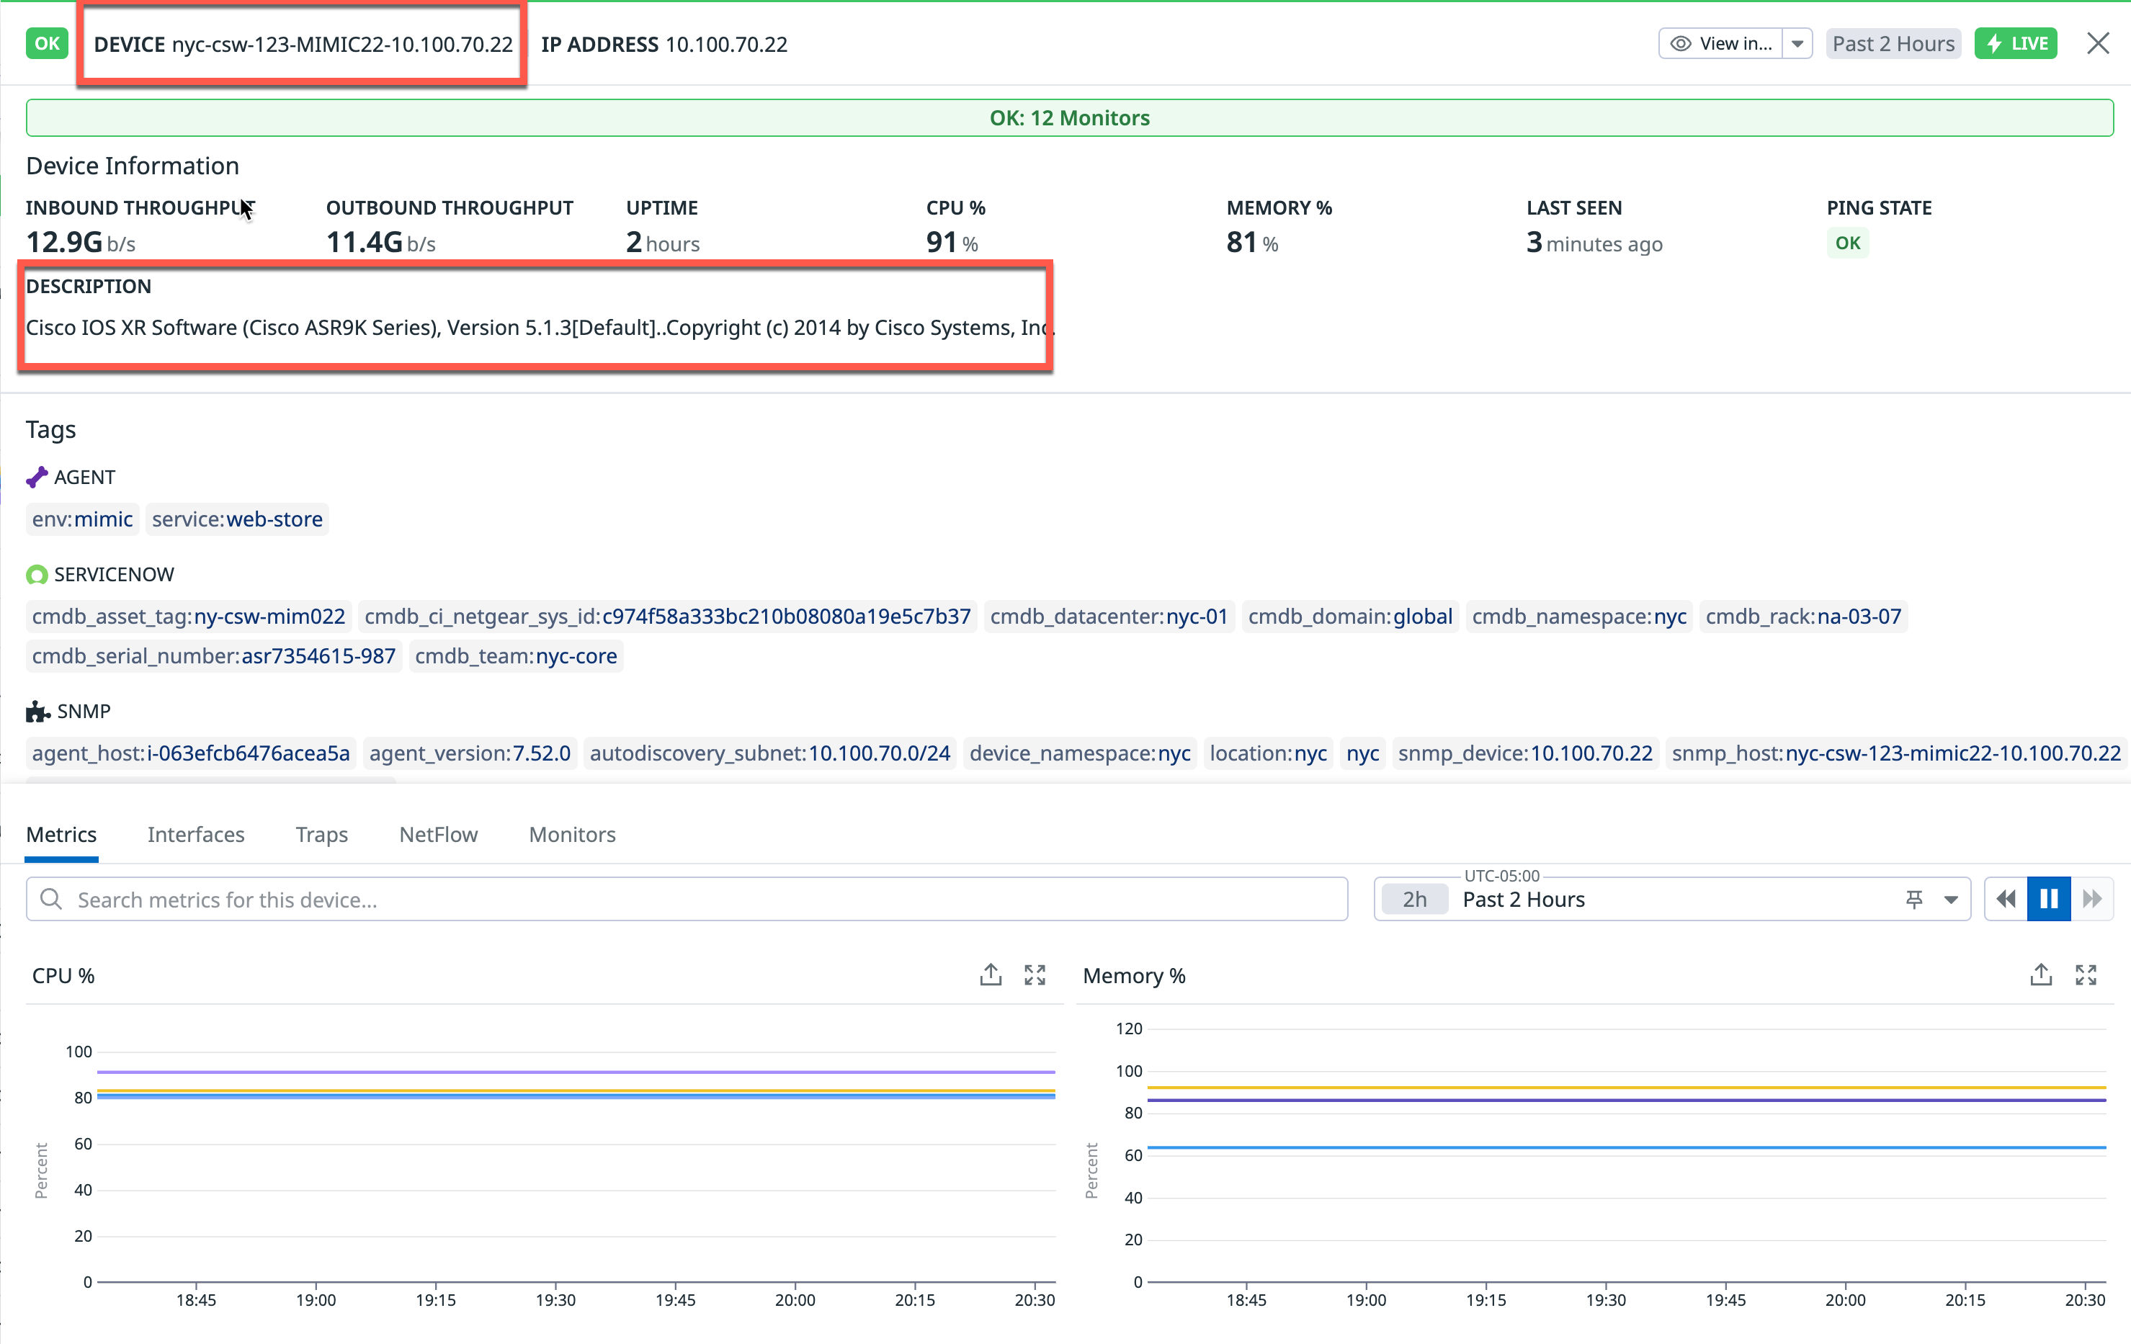Expand the CPU % graph to fullscreen

point(1035,975)
